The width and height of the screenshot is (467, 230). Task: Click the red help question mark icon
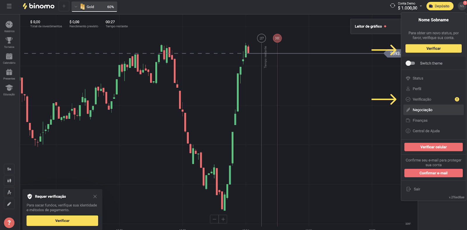tap(9, 223)
